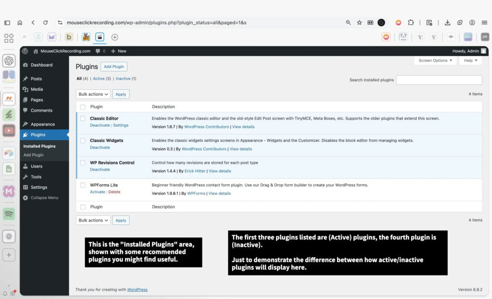The width and height of the screenshot is (492, 299).
Task: Activate the WPForms Lite plugin
Action: pyautogui.click(x=97, y=192)
